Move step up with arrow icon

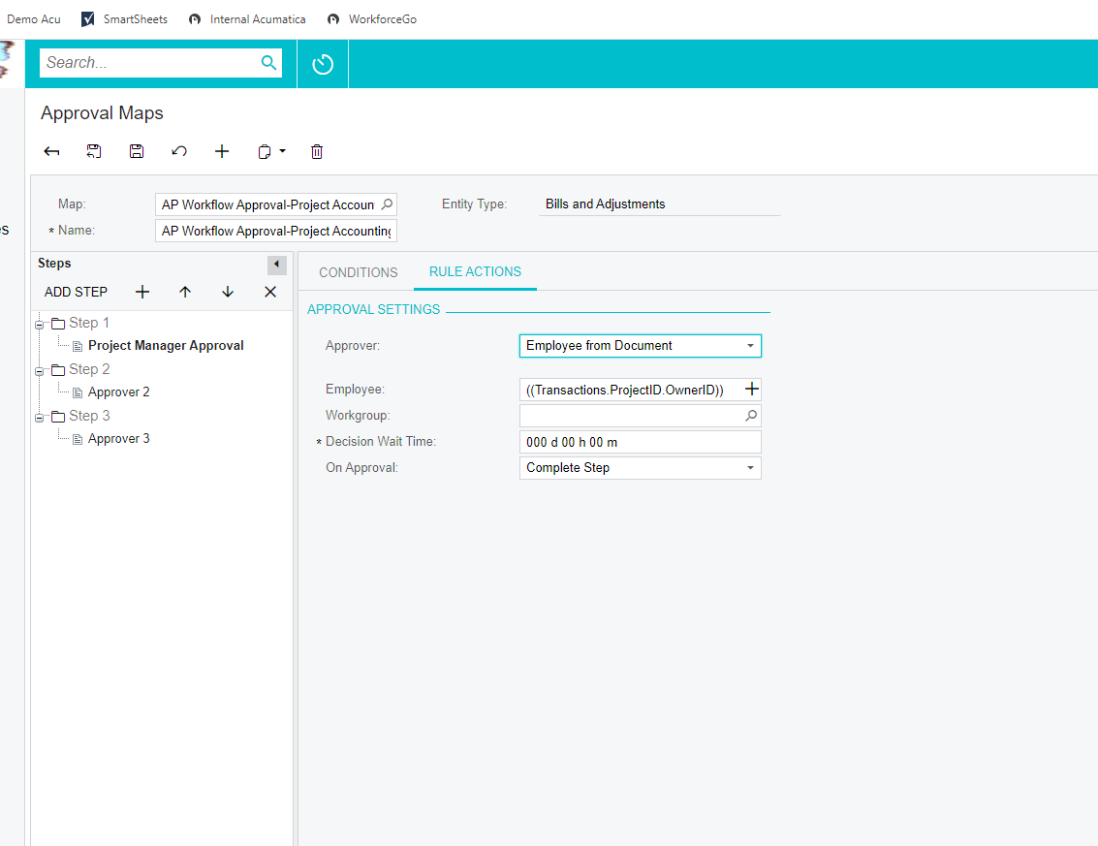pyautogui.click(x=185, y=292)
